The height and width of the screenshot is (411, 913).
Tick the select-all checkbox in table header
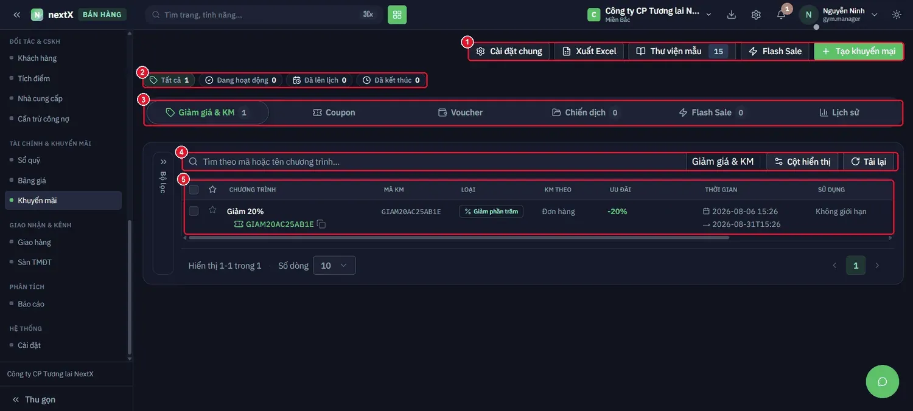[194, 190]
